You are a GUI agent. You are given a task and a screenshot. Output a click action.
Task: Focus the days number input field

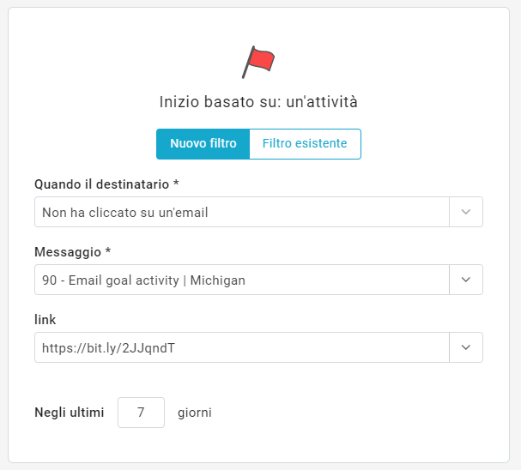click(142, 413)
